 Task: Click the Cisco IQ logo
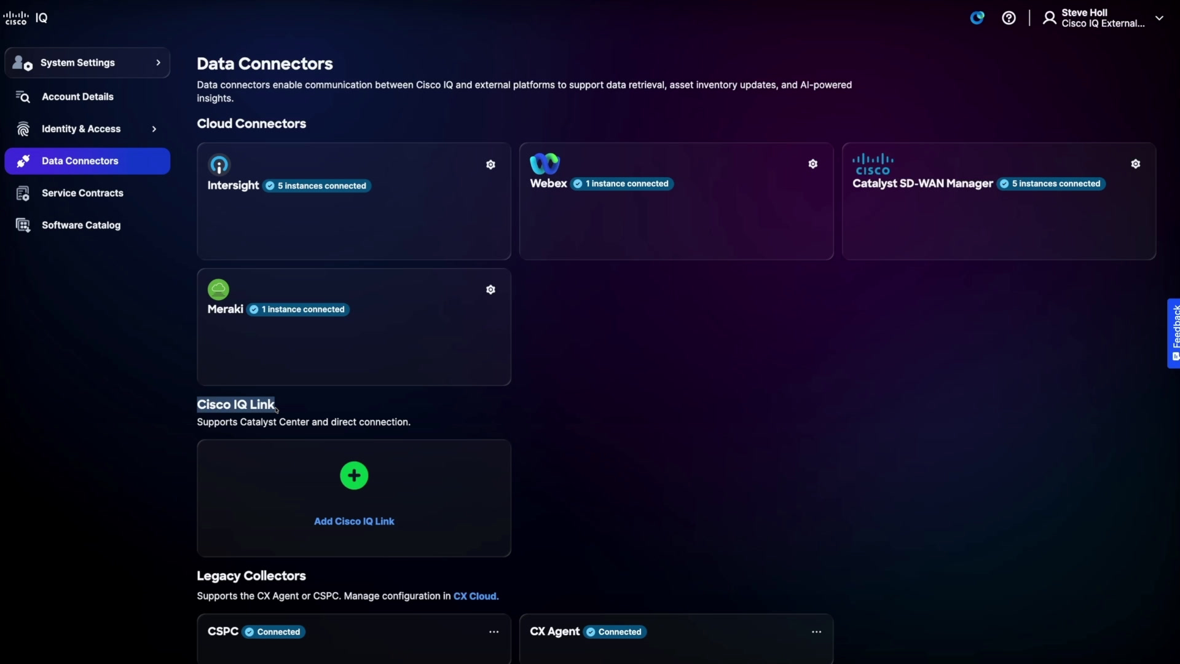pyautogui.click(x=25, y=18)
